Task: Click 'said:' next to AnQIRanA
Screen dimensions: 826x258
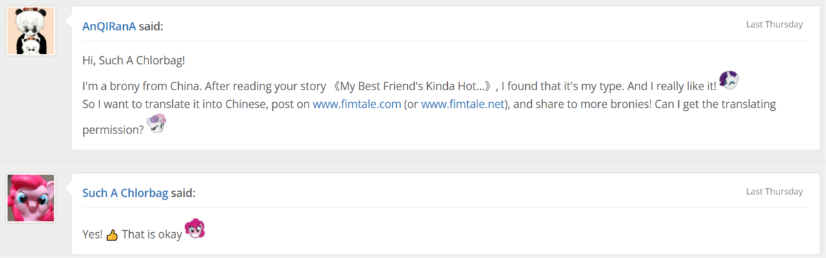Action: coord(151,26)
